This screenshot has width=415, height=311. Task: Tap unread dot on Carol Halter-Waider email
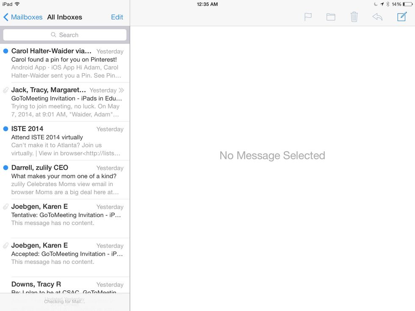[x=6, y=51]
